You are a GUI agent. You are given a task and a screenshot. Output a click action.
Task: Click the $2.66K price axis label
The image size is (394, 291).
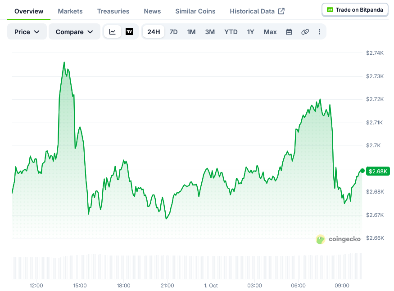(x=375, y=238)
